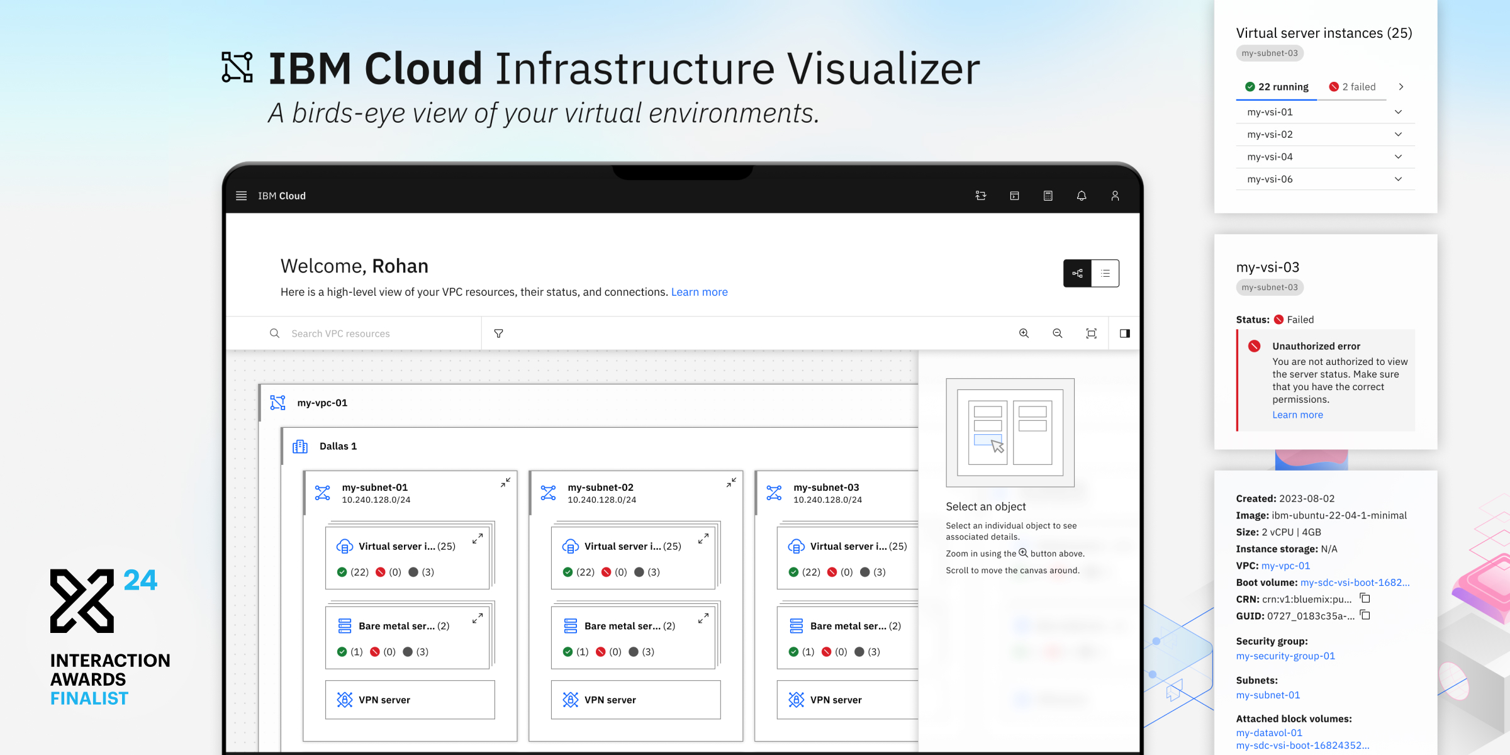Expand the my-vsi-04 row

pyautogui.click(x=1398, y=157)
